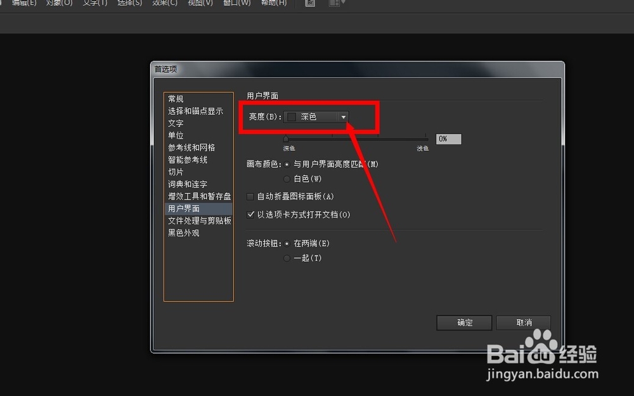The image size is (634, 396).
Task: Open Adobe Bridge via the Br icon
Action: point(310,3)
